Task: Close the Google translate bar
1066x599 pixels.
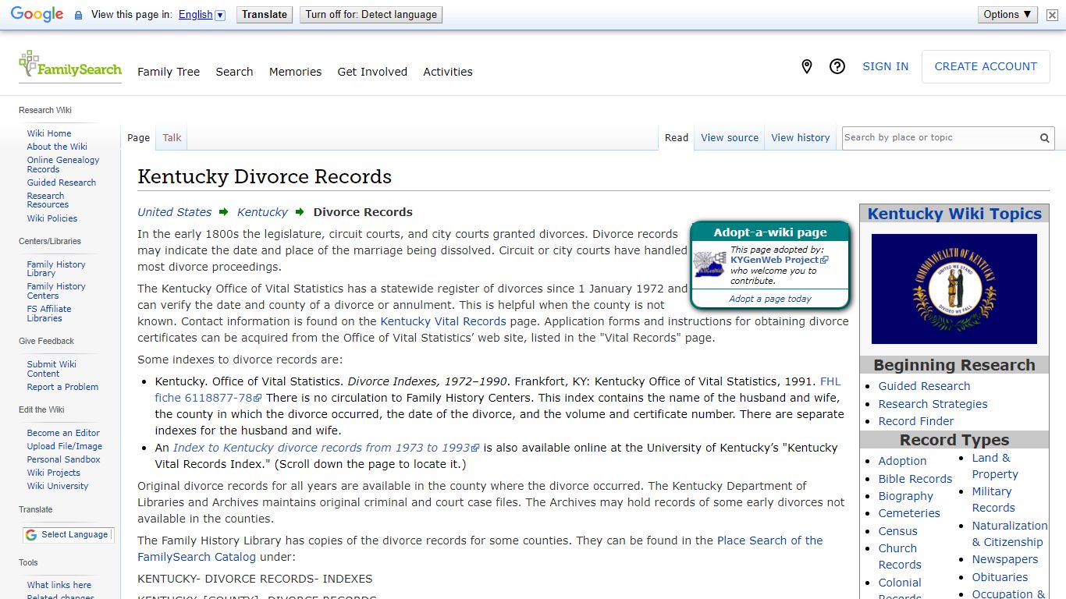Action: click(1052, 15)
